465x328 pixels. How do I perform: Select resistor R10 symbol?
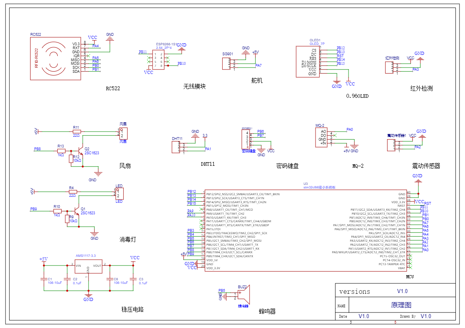click(x=57, y=211)
